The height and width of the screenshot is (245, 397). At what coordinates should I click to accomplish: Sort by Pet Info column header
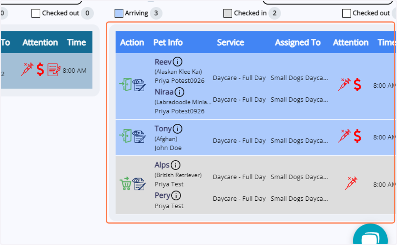click(168, 42)
